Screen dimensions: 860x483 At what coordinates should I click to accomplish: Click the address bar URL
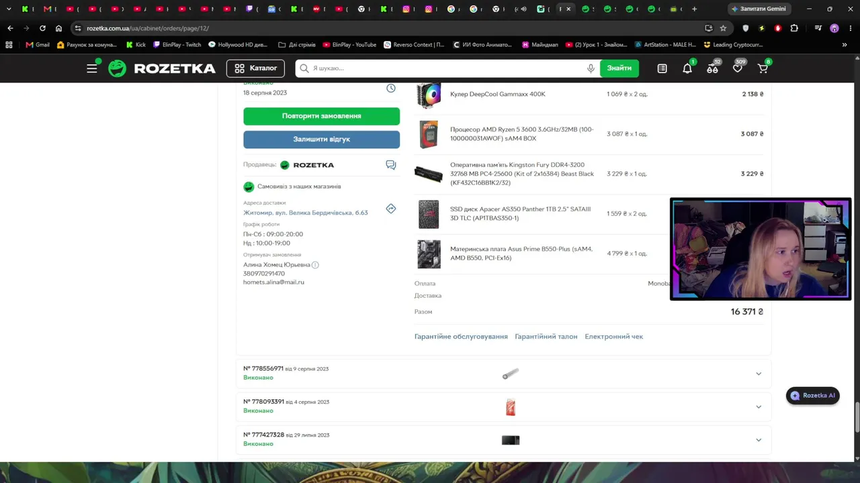(148, 28)
